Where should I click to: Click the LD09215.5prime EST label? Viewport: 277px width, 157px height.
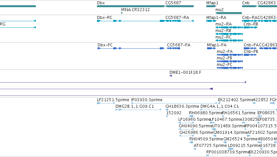point(244,146)
